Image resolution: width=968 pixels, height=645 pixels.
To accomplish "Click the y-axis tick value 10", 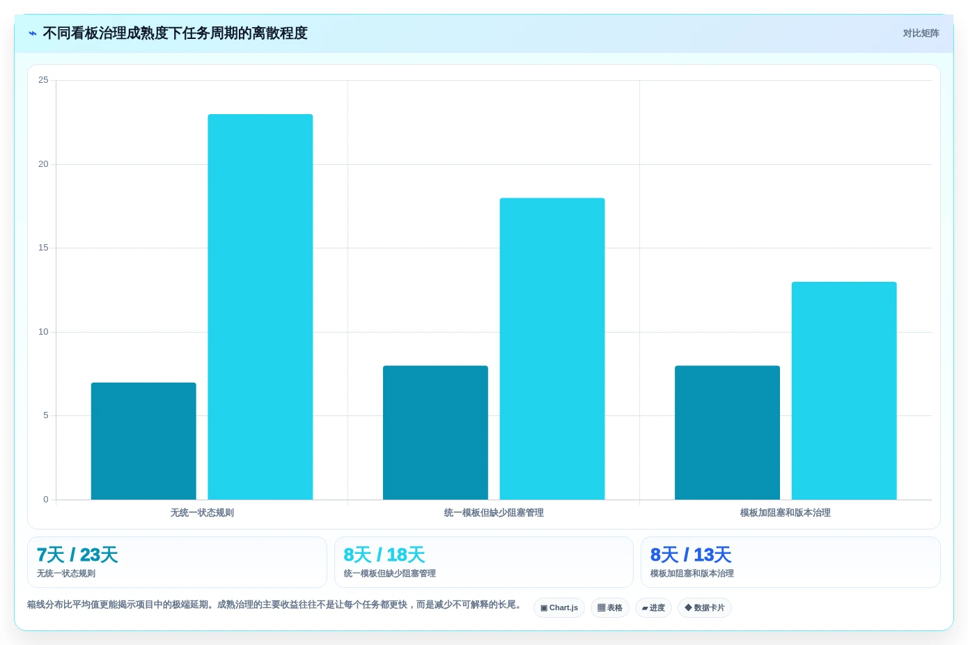I will (43, 332).
